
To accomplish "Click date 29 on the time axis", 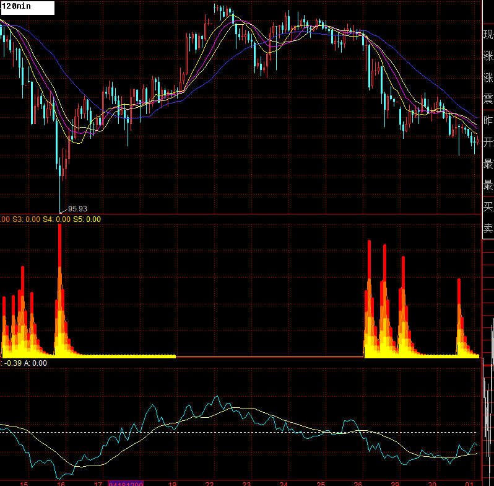I will (x=395, y=483).
